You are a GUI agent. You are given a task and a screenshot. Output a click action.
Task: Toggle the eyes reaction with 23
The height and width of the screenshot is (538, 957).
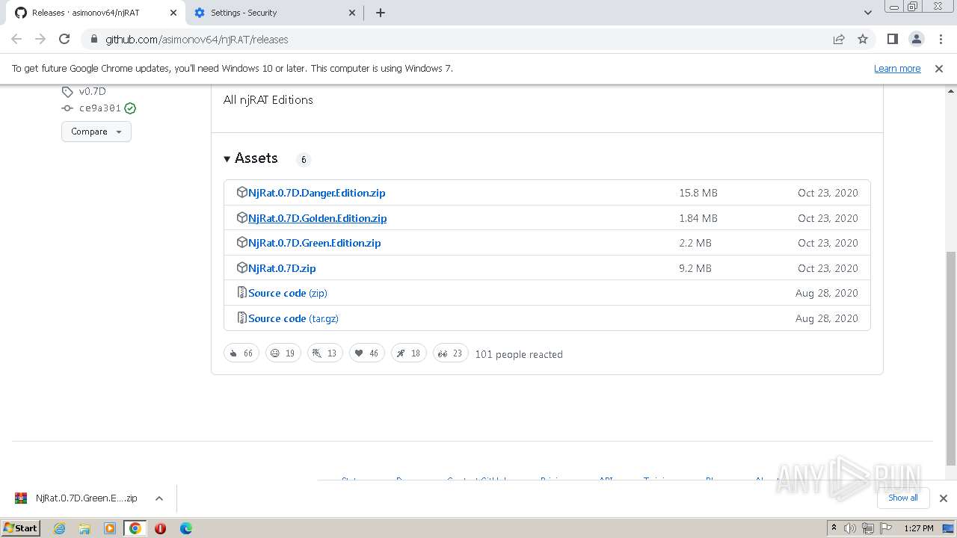pyautogui.click(x=450, y=353)
